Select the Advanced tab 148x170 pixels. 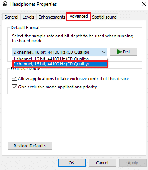[x=79, y=16]
